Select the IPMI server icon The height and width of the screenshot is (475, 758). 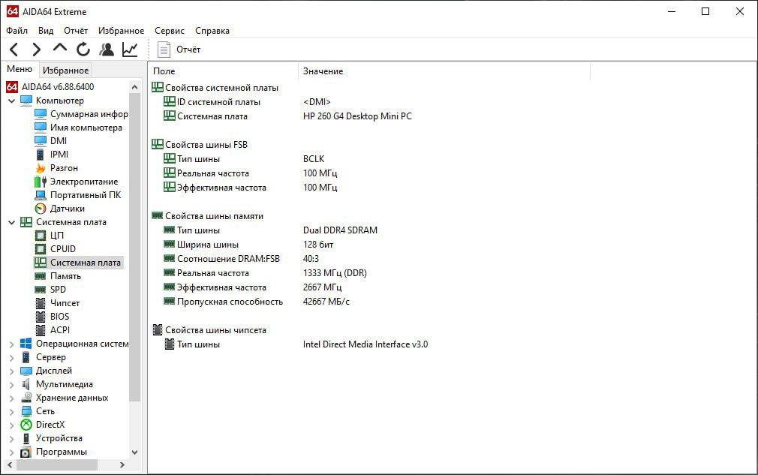pos(41,155)
